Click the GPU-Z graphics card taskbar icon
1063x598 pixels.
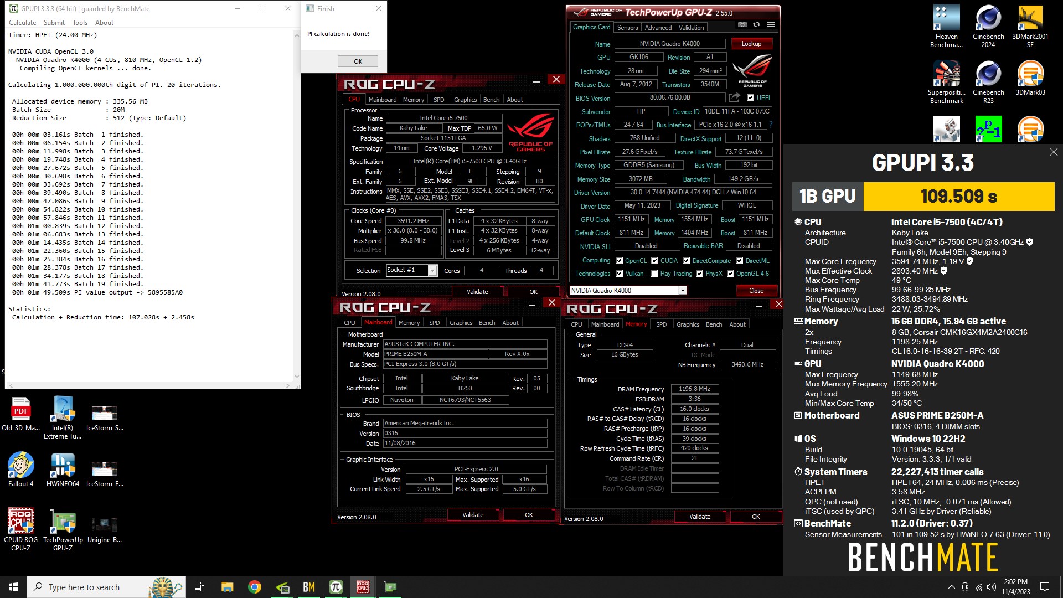tap(390, 587)
